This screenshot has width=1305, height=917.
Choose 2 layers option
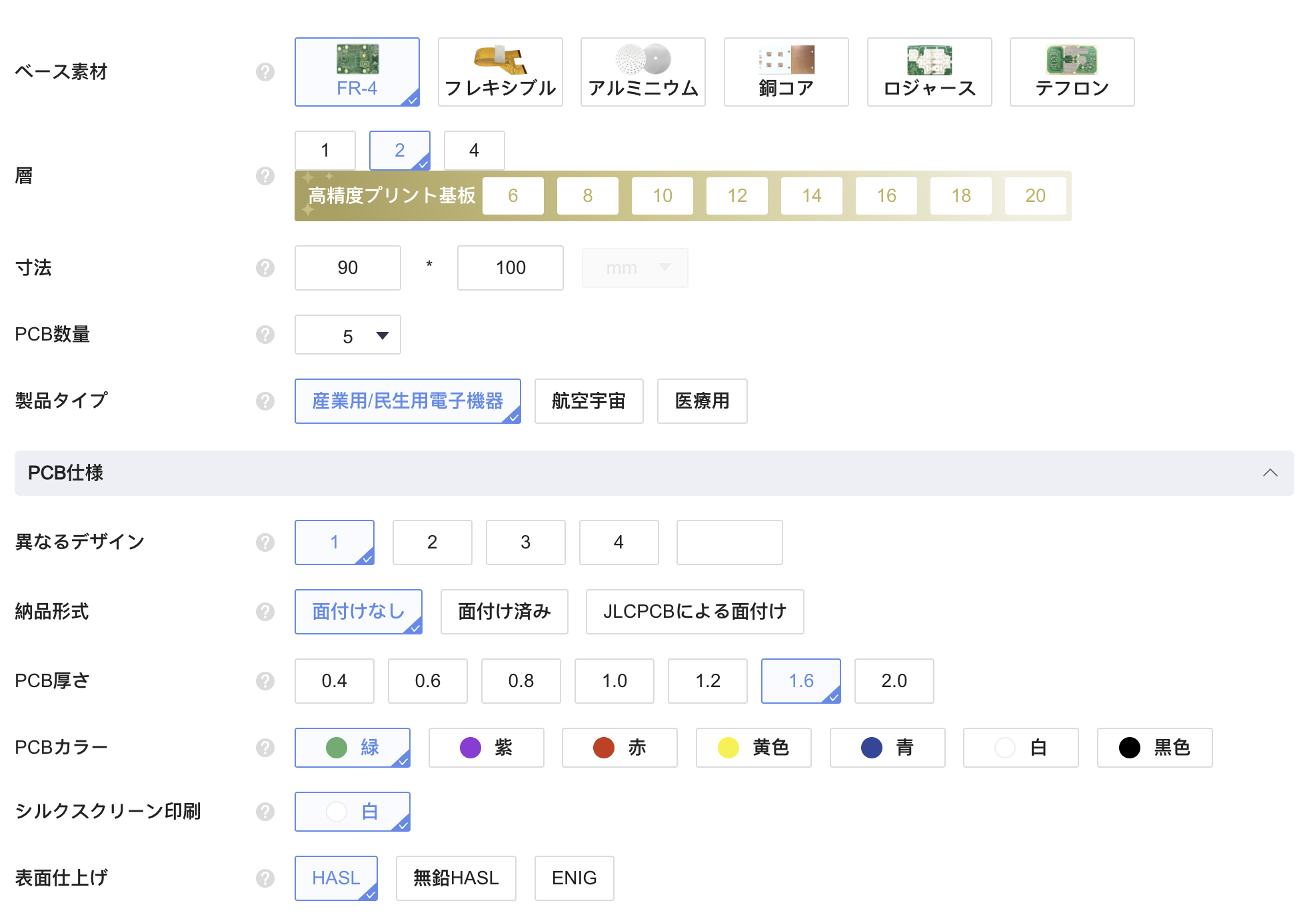pyautogui.click(x=400, y=151)
